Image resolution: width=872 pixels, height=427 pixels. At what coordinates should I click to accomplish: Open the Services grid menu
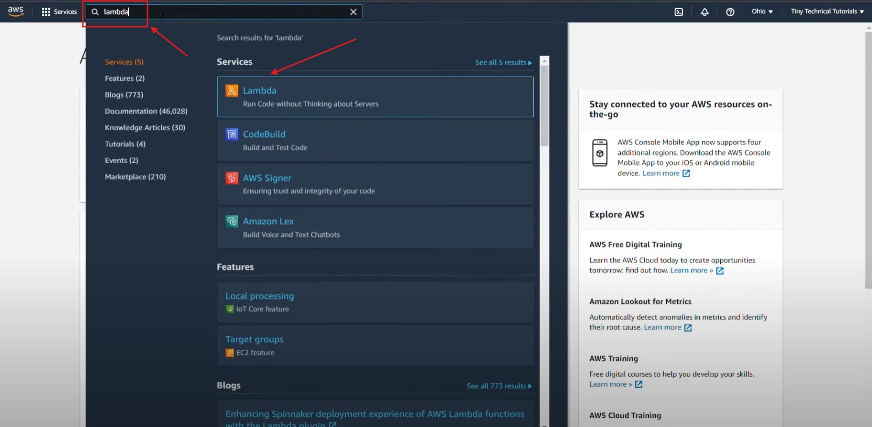coord(59,12)
